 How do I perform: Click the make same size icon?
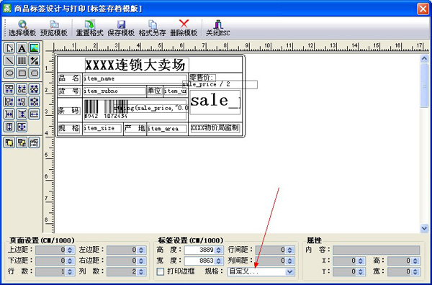click(x=22, y=127)
